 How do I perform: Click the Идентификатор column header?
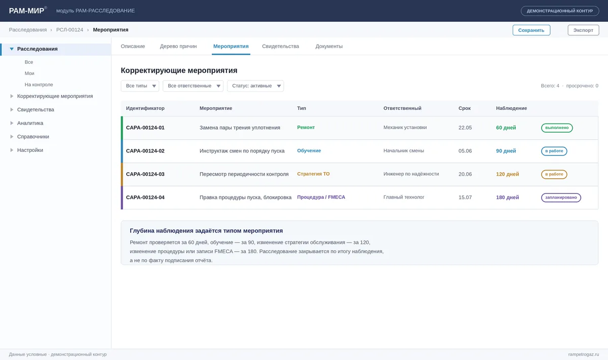click(145, 108)
